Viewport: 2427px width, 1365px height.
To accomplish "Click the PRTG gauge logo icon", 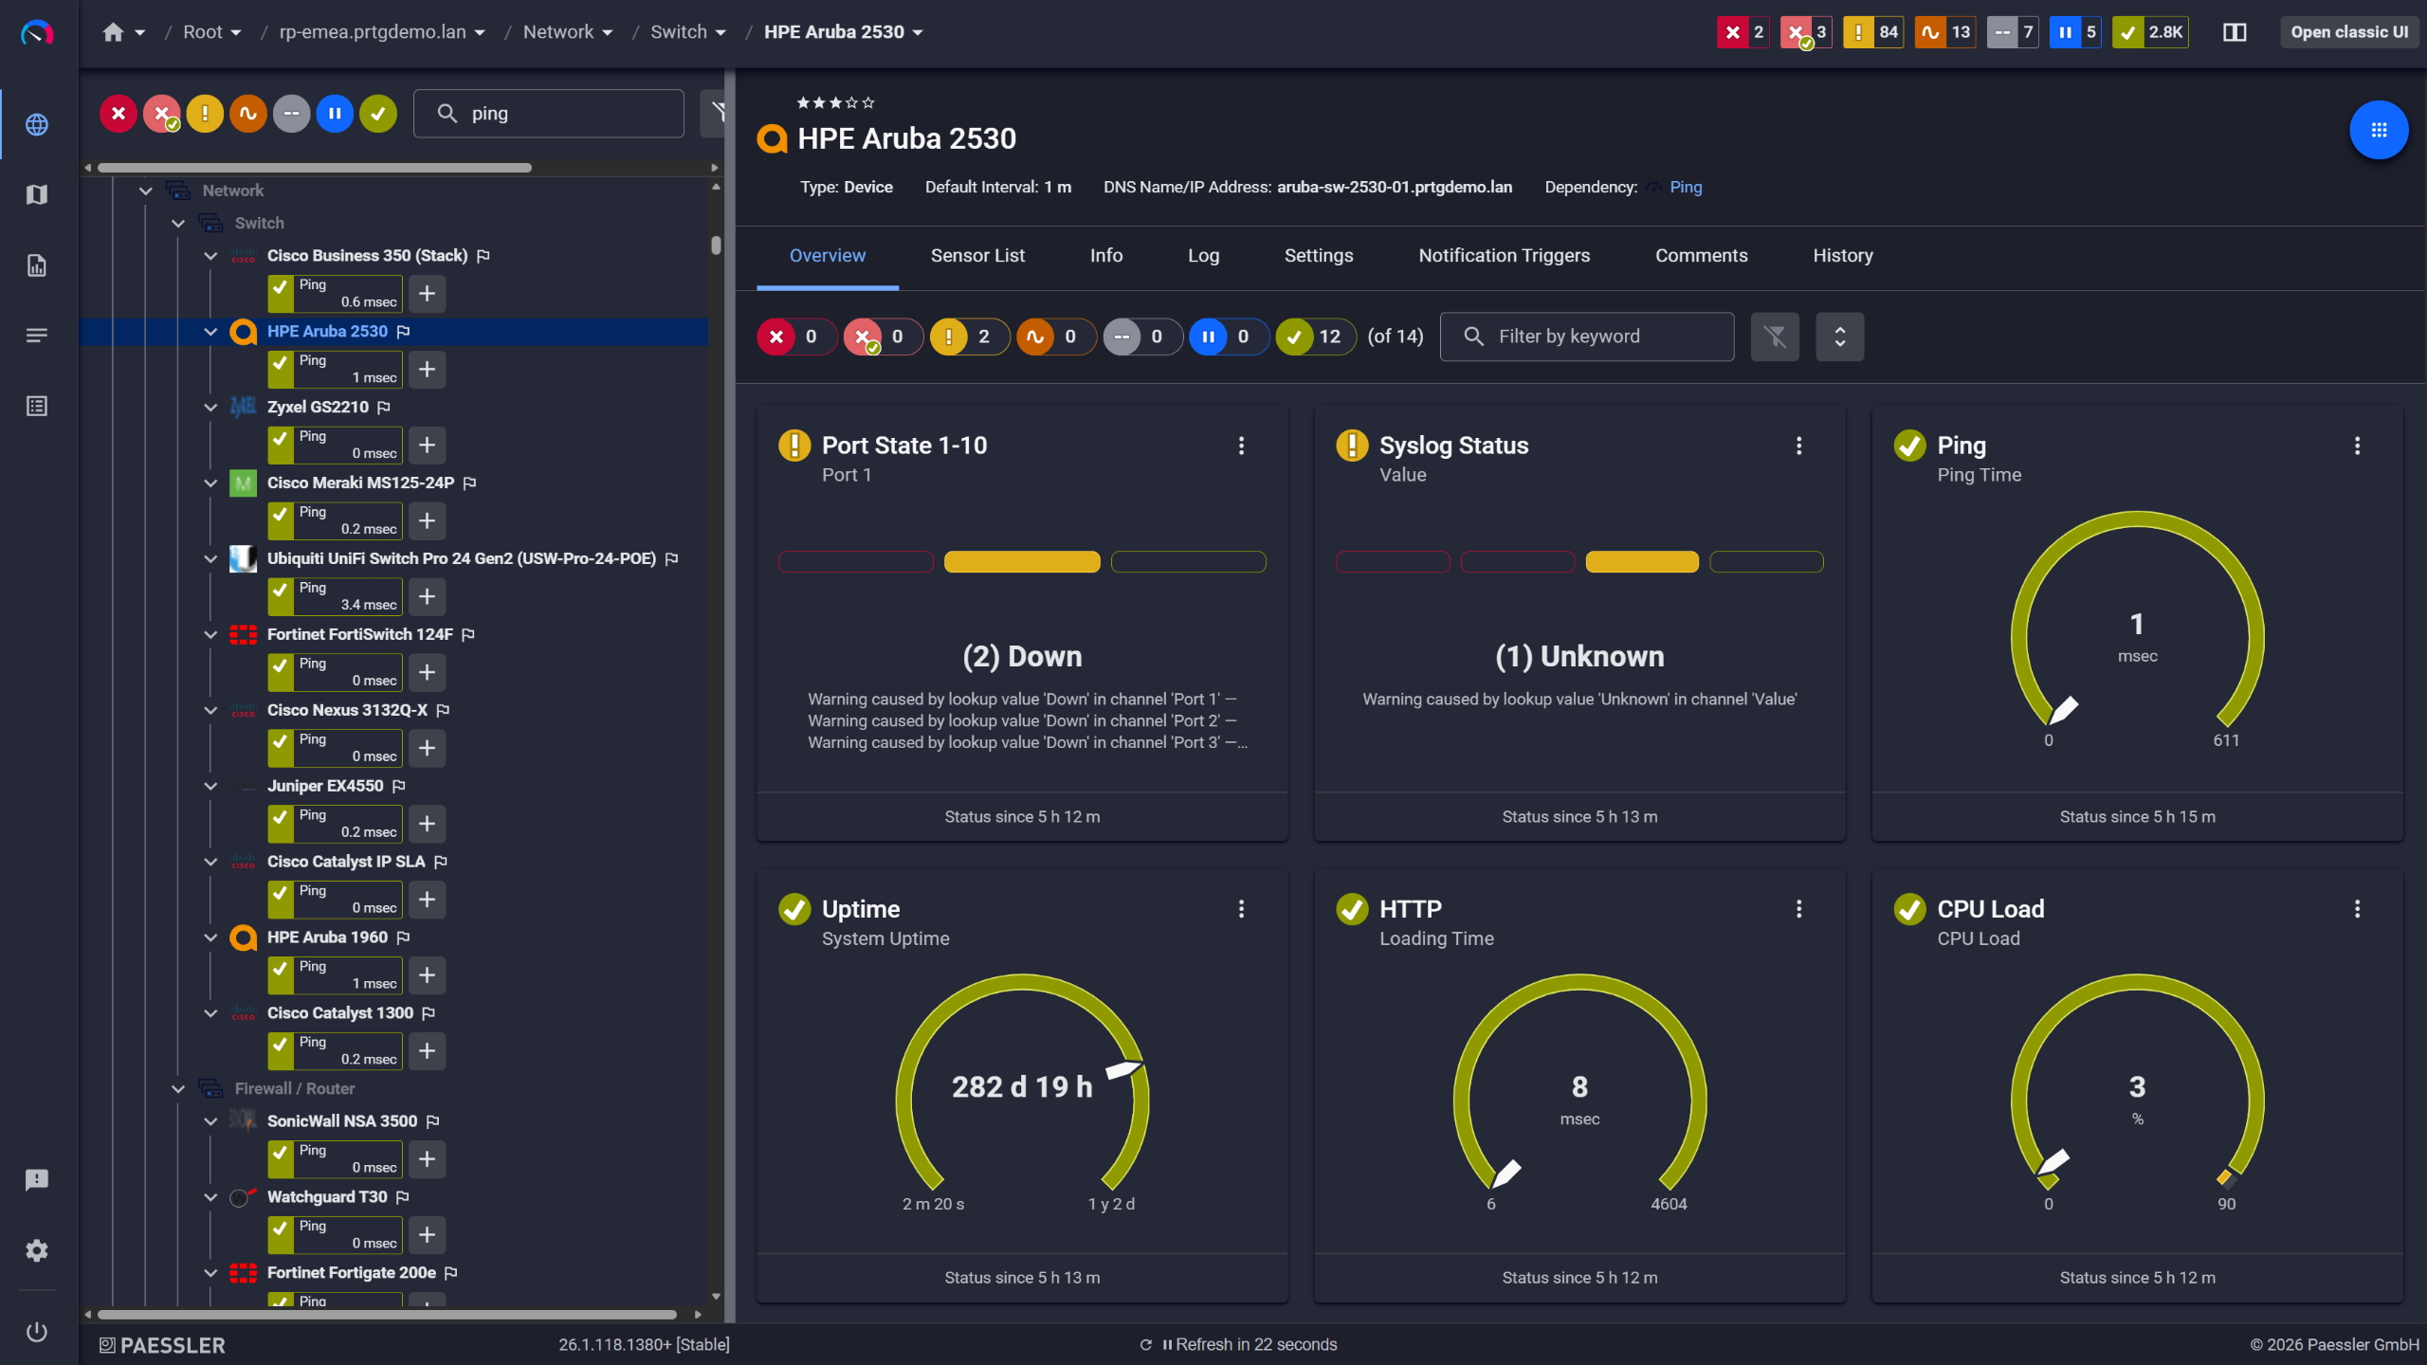I will 37,33.
